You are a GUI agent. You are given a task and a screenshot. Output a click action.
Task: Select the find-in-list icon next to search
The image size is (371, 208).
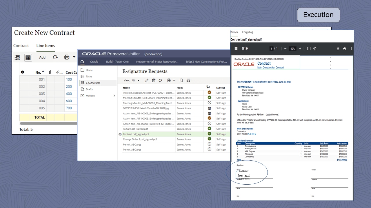(x=188, y=80)
